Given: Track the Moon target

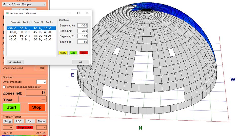Looking at the screenshot, I should tap(41, 121).
